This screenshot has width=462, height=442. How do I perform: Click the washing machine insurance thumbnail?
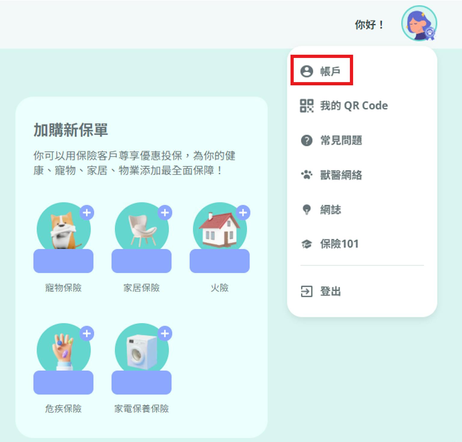[142, 350]
